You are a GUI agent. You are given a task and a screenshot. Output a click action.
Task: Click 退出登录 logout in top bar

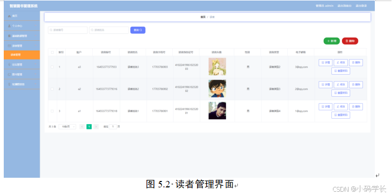tap(361, 6)
